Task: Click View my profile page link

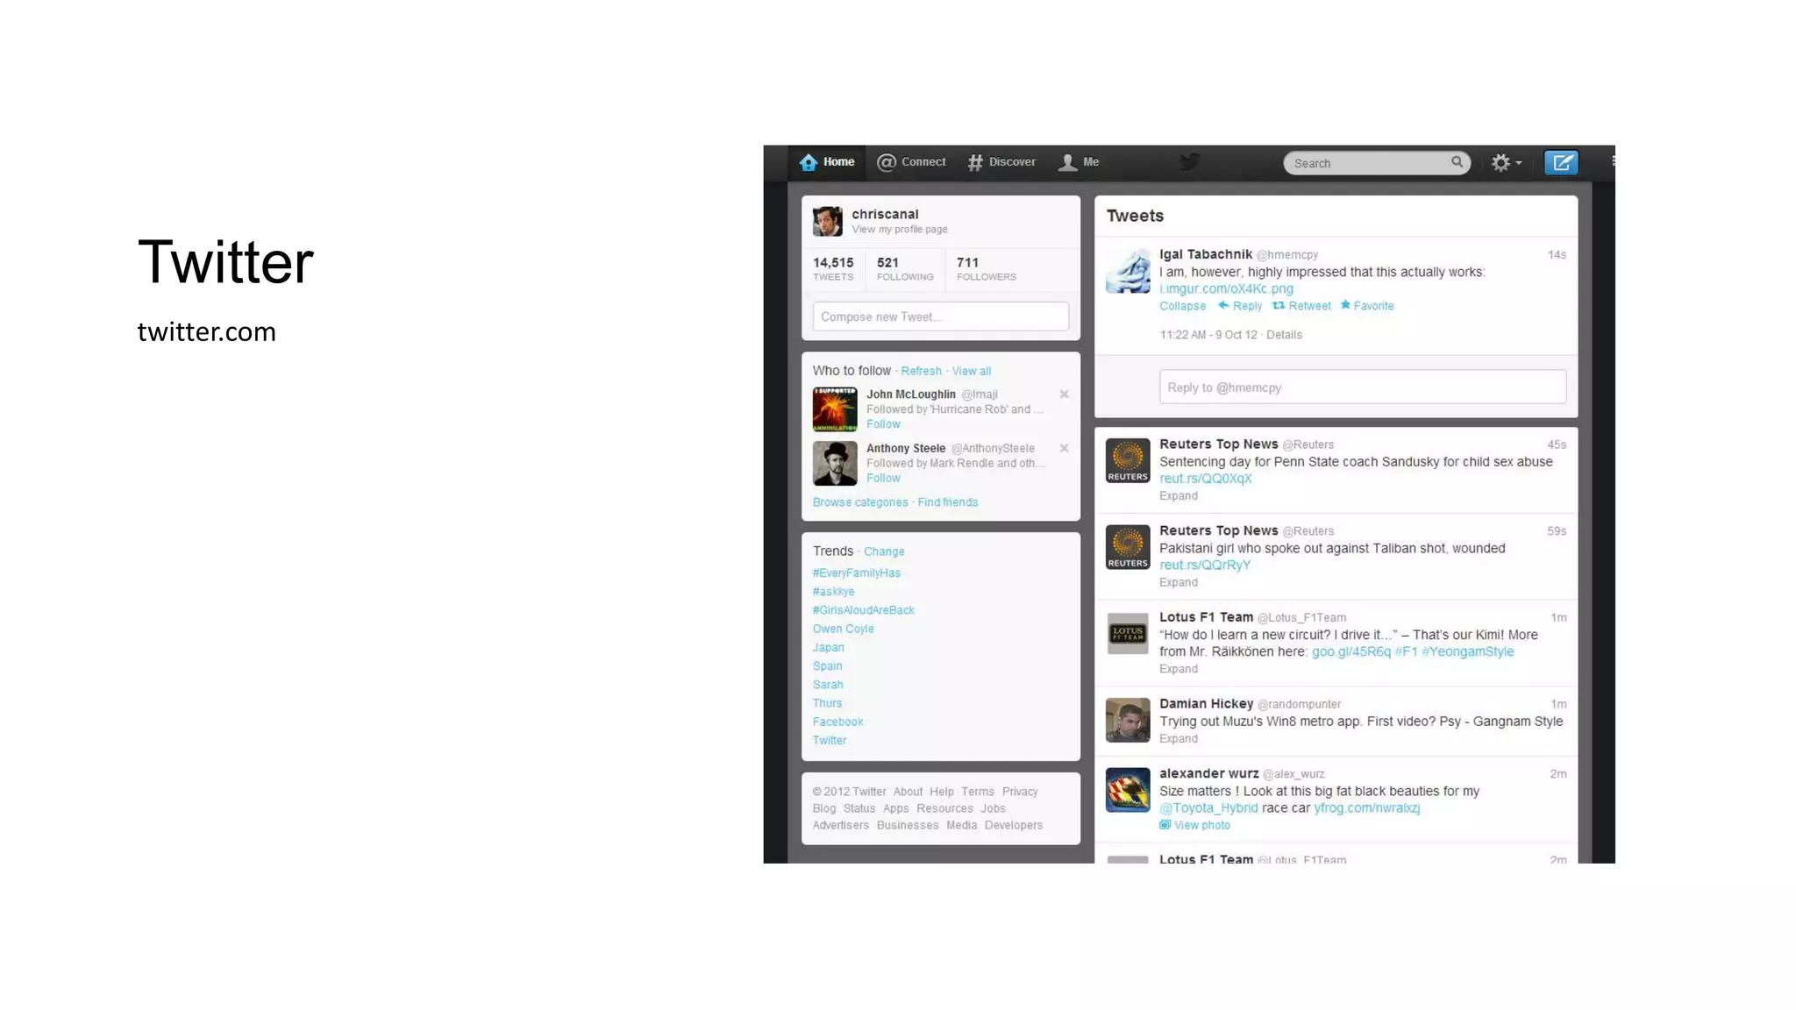Action: point(900,230)
